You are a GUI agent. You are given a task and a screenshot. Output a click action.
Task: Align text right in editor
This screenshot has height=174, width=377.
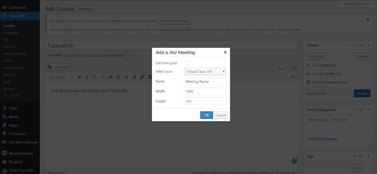click(134, 77)
